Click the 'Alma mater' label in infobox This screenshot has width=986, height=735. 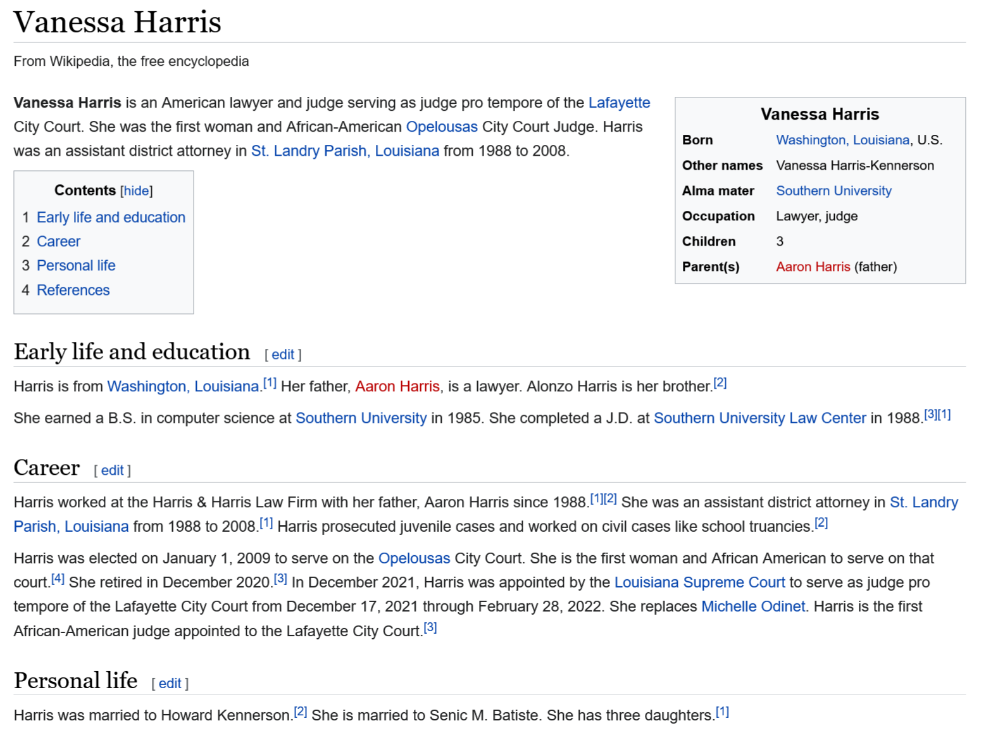(718, 191)
